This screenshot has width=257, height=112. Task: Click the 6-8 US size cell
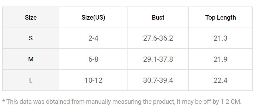[x=93, y=59]
